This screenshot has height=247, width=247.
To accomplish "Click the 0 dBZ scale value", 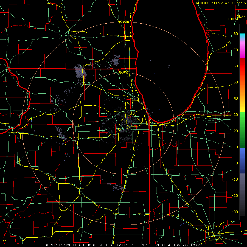I will click(237, 163).
